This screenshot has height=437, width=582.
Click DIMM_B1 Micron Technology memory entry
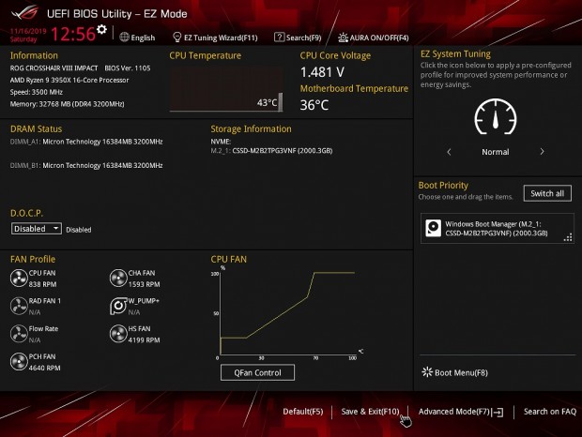(x=86, y=165)
